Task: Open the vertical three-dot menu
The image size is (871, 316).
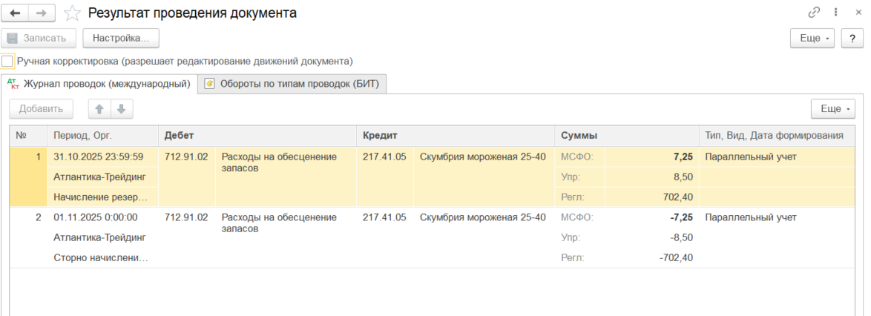Action: click(836, 13)
